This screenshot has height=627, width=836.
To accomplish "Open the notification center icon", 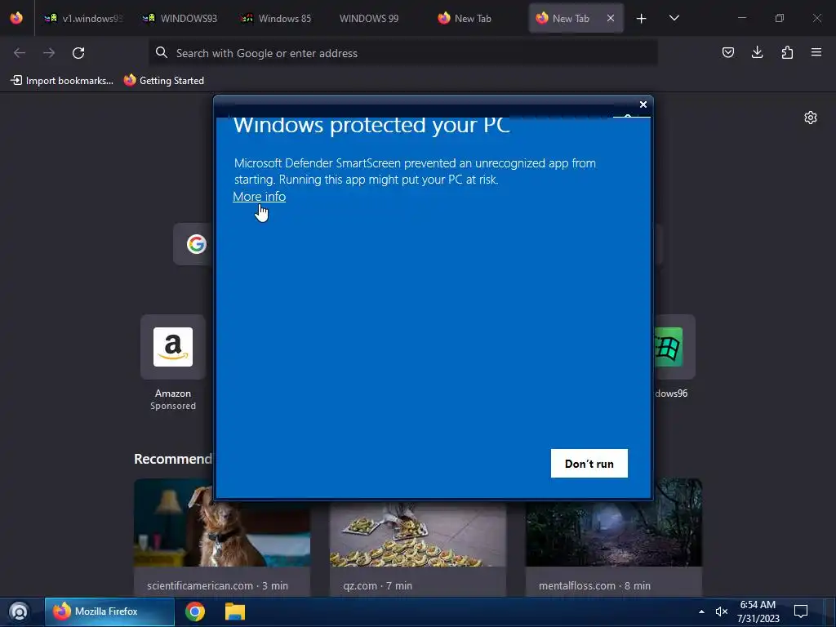I will 801,611.
